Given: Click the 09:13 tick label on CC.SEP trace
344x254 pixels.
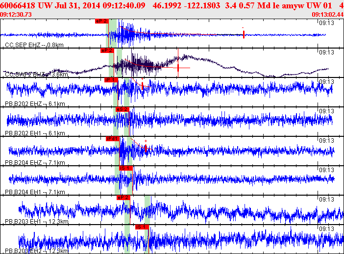Looking at the screenshot, I should (x=326, y=23).
